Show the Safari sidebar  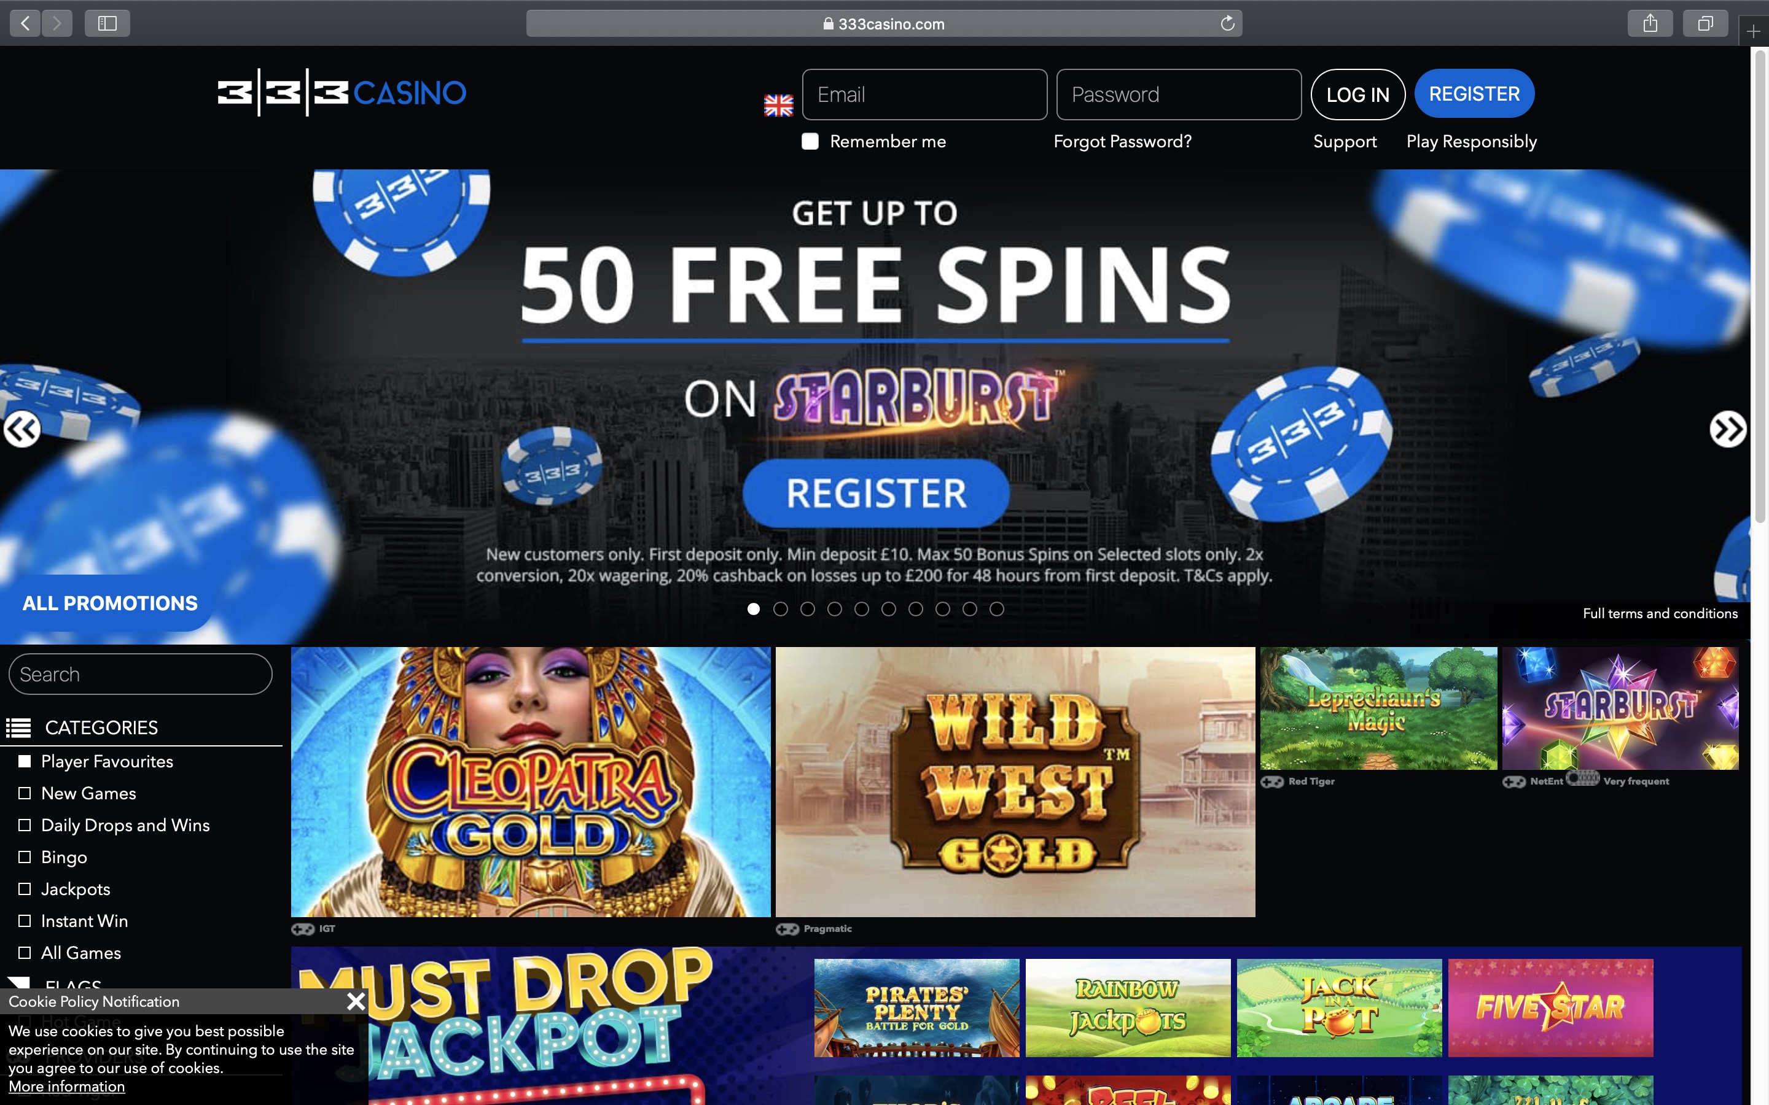point(107,23)
